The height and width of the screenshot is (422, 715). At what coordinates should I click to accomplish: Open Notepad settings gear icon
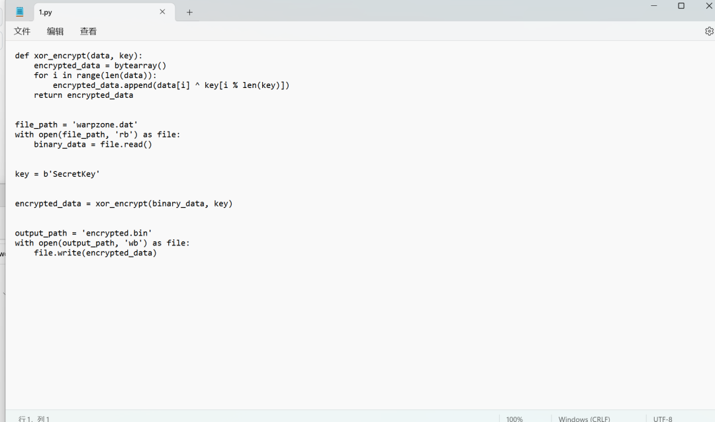tap(709, 31)
